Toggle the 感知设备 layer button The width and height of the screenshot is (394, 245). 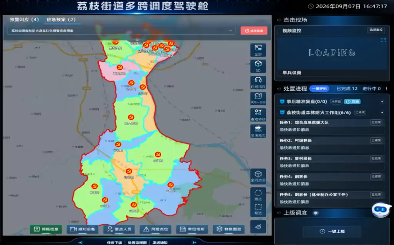82,229
